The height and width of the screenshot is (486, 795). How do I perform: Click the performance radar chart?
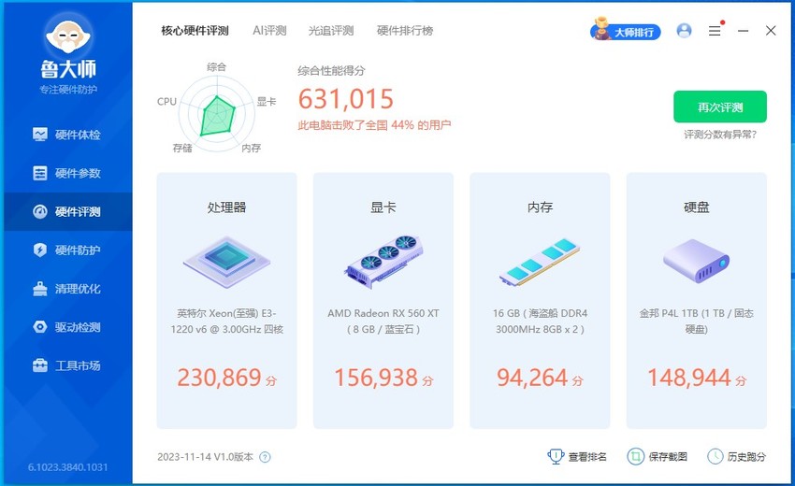tap(216, 114)
